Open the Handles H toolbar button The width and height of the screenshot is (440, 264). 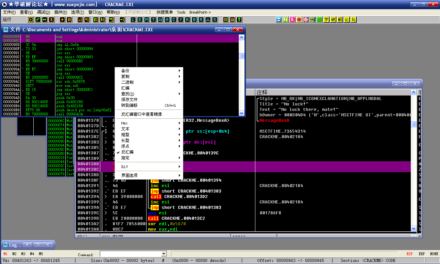pos(167,20)
